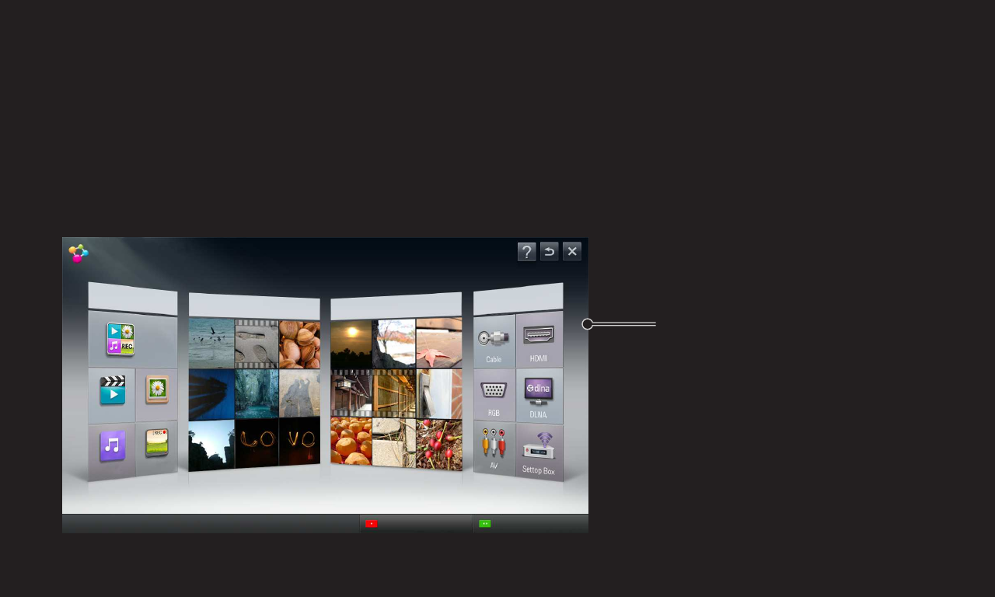Viewport: 995px width, 597px height.
Task: Click the Smart Share logo
Action: tap(78, 253)
